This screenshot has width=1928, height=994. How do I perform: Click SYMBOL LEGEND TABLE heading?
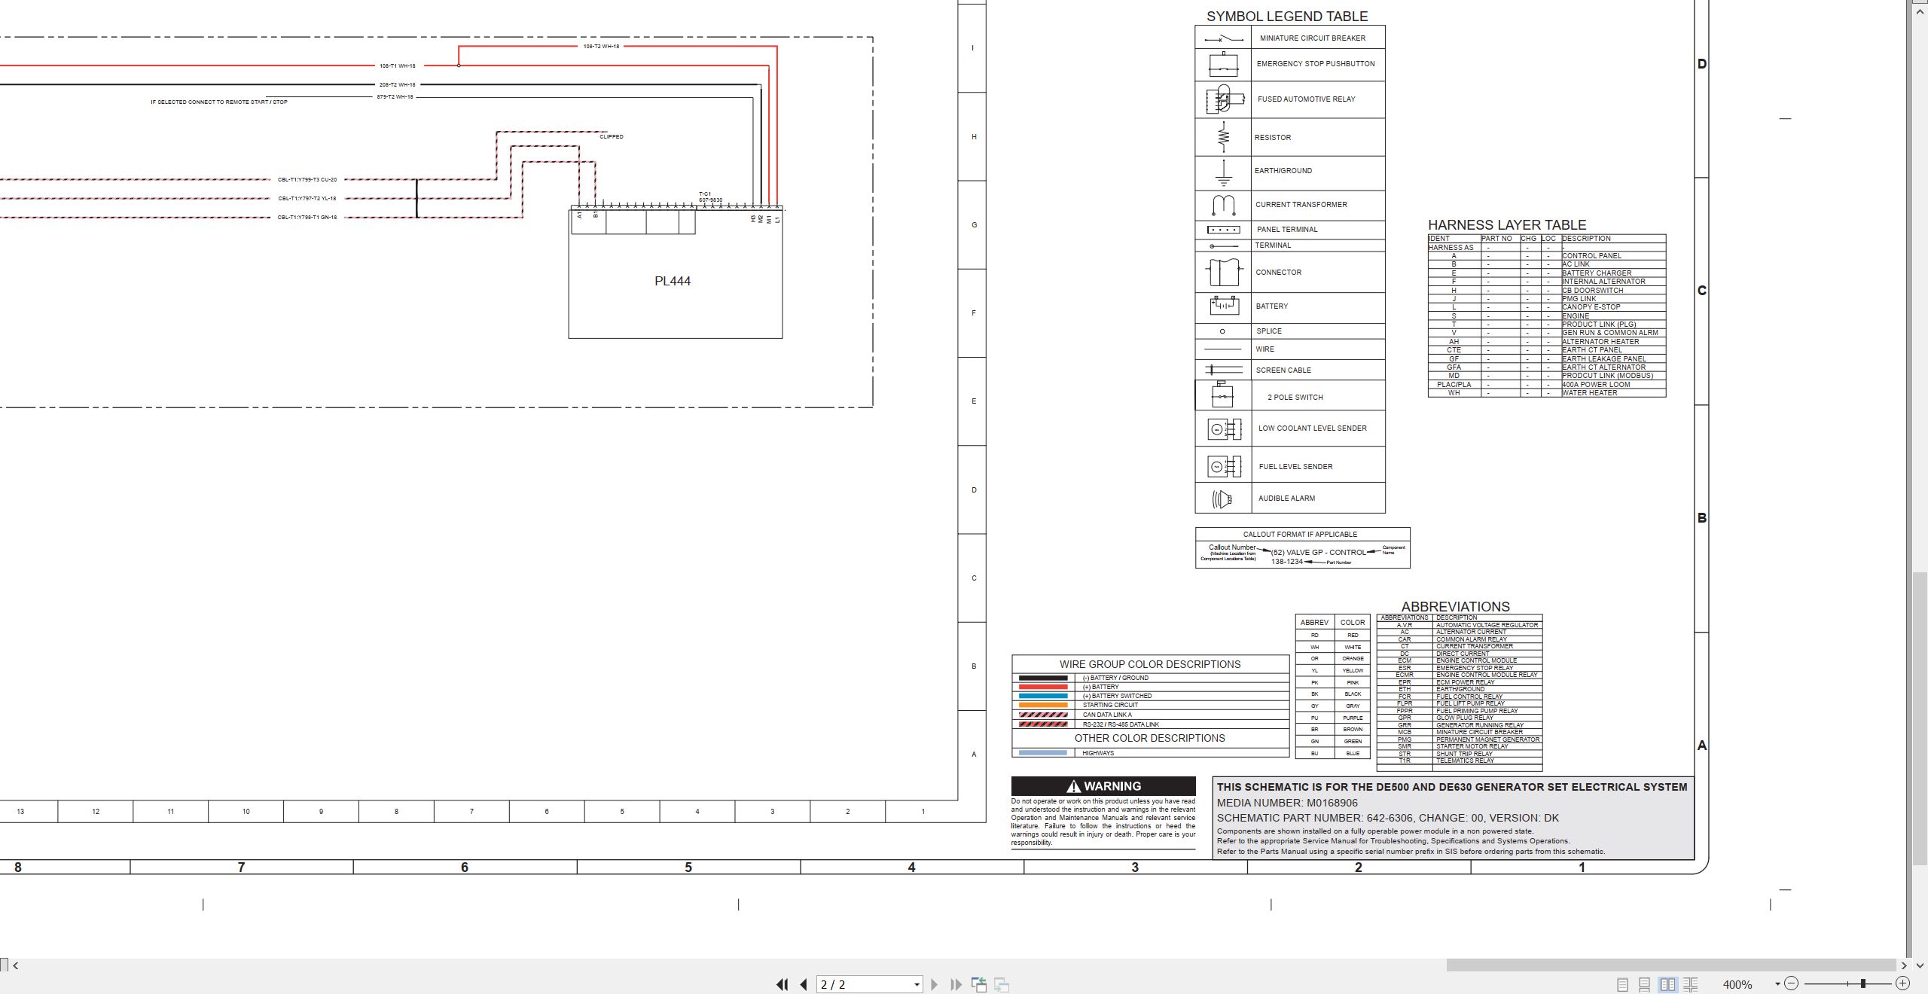tap(1287, 17)
